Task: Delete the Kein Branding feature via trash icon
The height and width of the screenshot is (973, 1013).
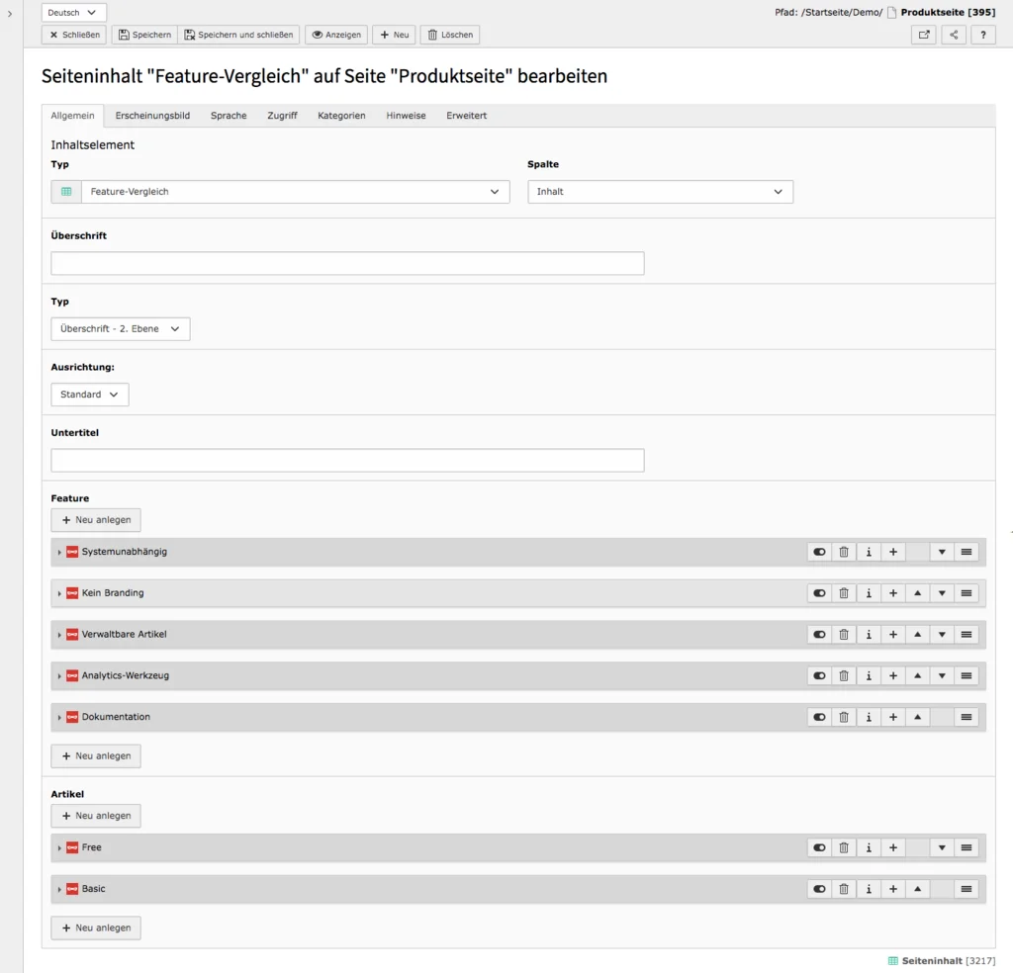Action: click(x=843, y=593)
